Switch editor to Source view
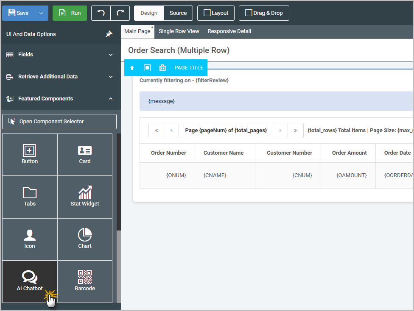The height and width of the screenshot is (311, 414). (178, 13)
